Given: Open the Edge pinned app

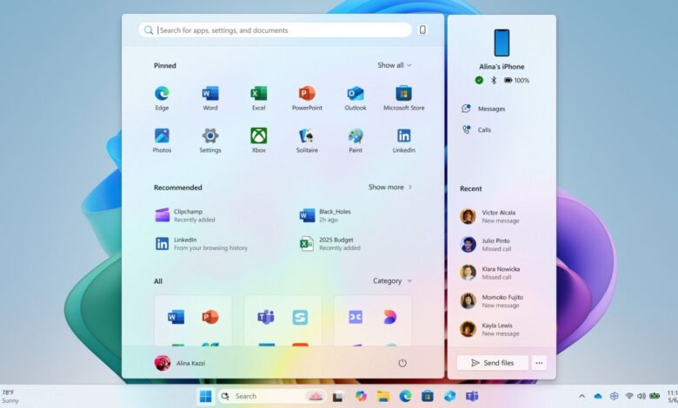Looking at the screenshot, I should click(162, 98).
